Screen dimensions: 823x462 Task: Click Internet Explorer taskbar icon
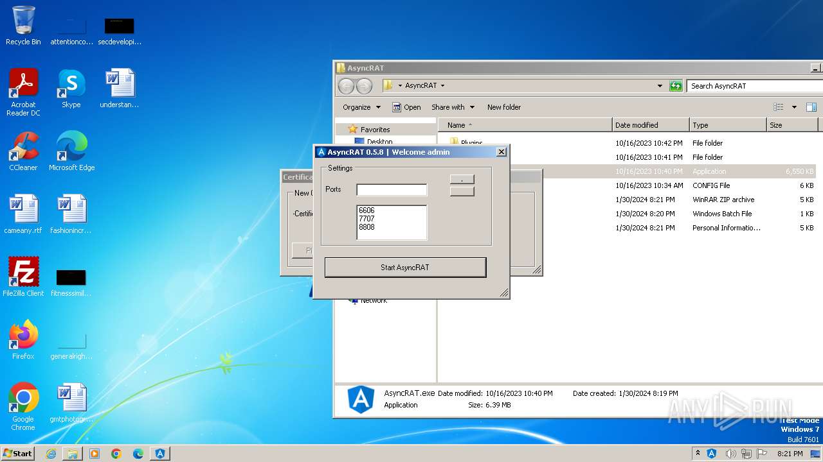51,454
